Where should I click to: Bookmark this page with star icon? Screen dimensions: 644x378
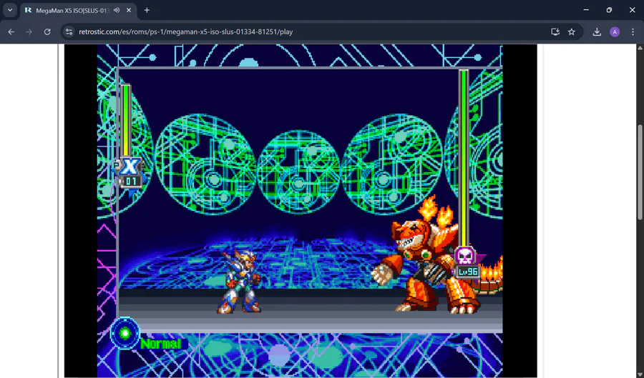pos(571,32)
